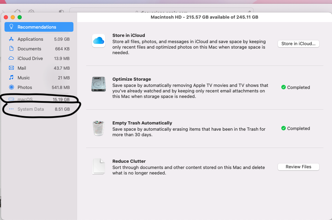Click the Optimize Storage heading
This screenshot has width=332, height=220.
(132, 79)
